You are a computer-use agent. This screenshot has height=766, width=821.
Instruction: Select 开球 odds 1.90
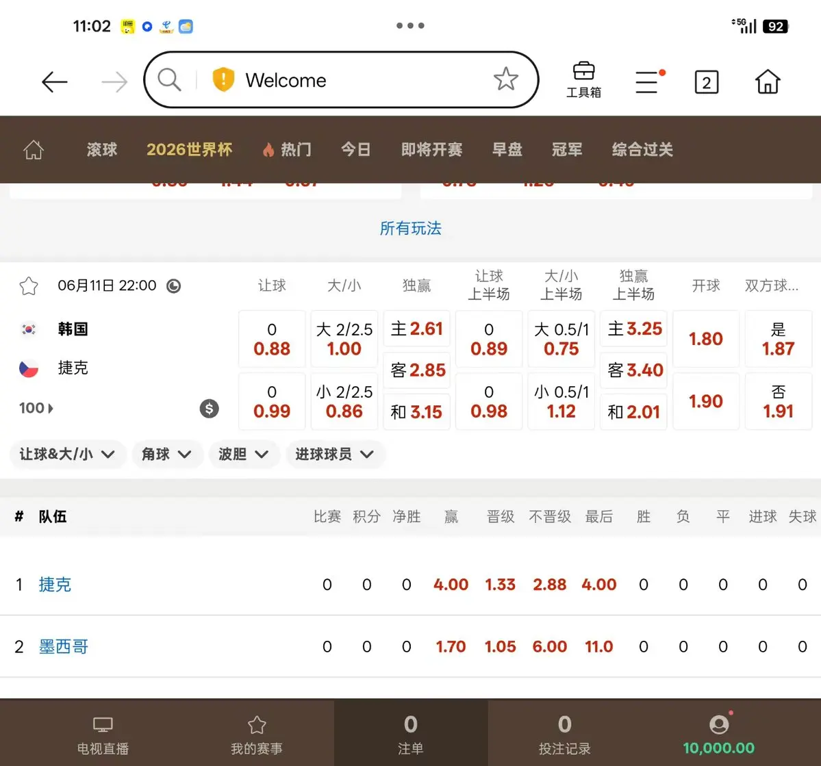706,401
